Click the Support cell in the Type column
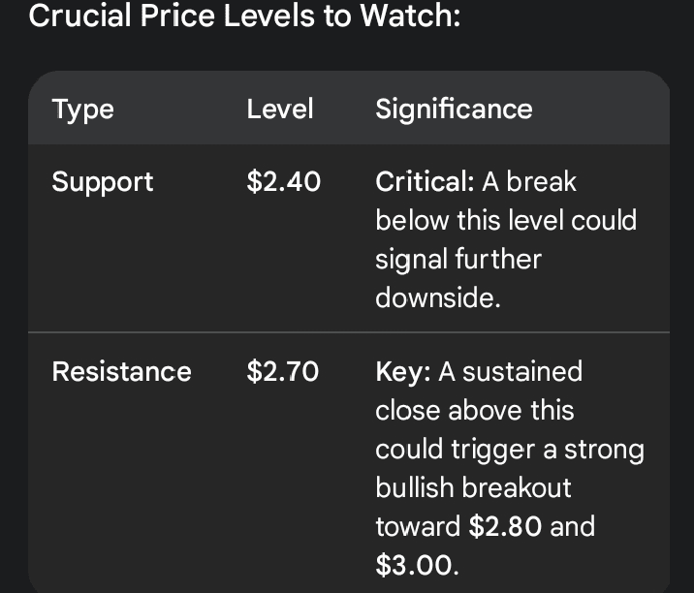Viewport: 694px width, 593px height. [102, 182]
